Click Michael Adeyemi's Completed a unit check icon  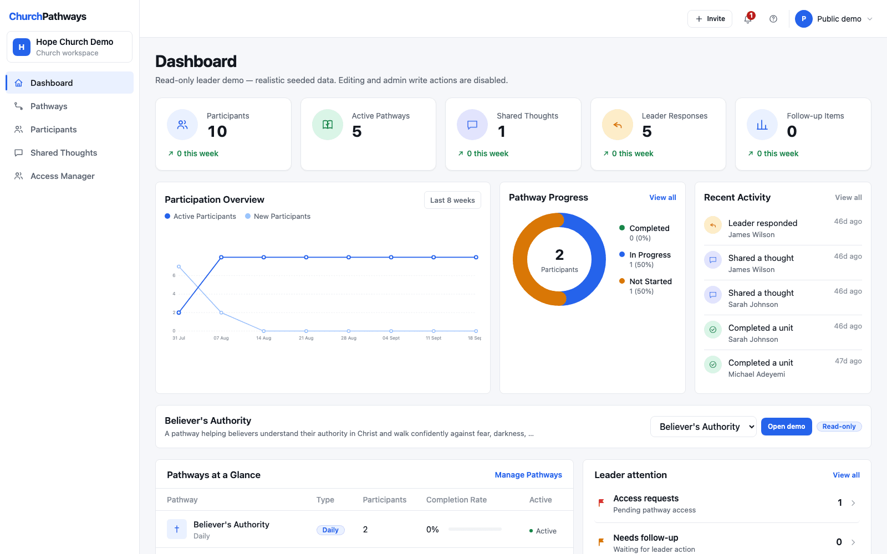[713, 365]
